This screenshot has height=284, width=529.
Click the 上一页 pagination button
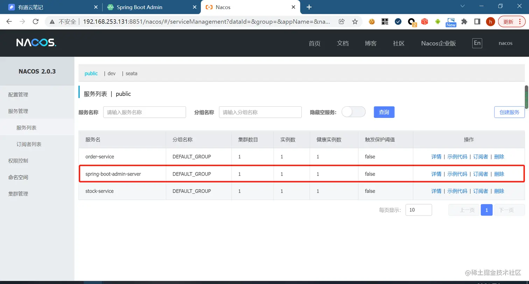[x=464, y=210]
